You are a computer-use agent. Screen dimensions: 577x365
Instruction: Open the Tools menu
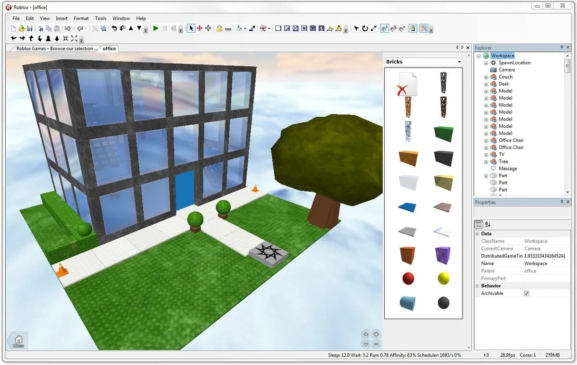point(100,18)
